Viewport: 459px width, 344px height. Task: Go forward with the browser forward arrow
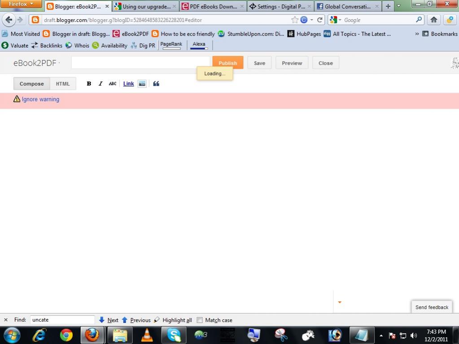(x=20, y=20)
